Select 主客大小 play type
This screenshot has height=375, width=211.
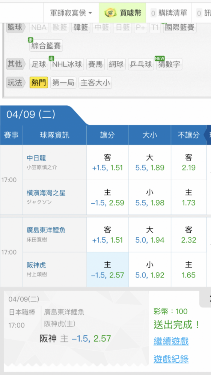(95, 82)
